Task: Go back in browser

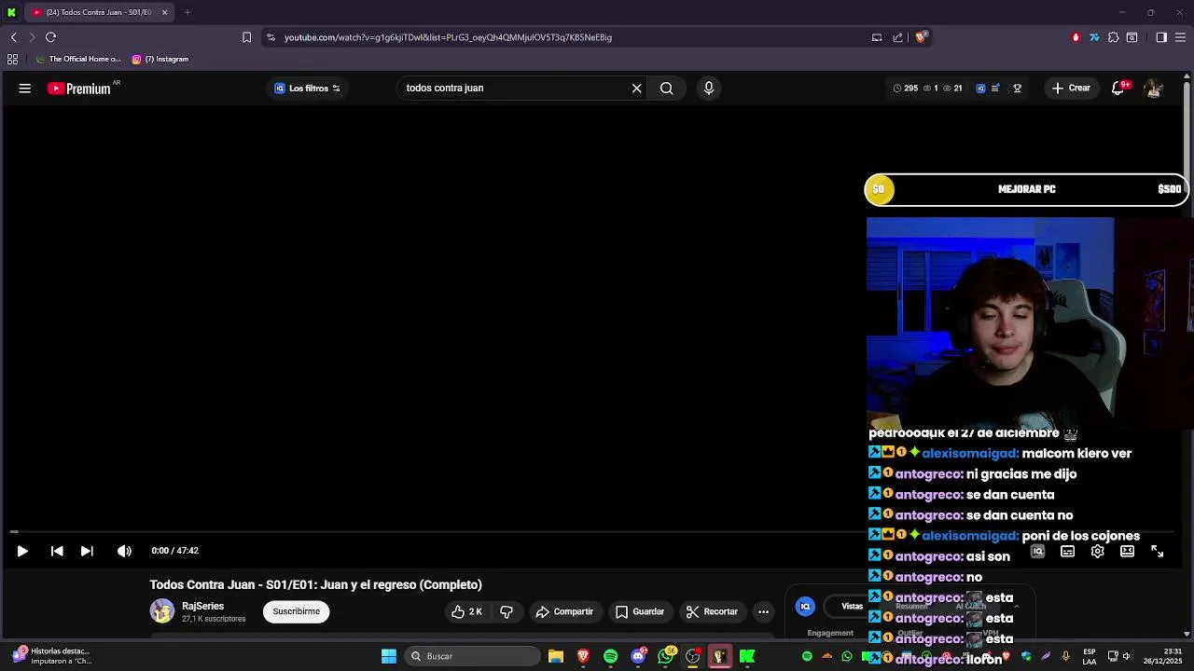Action: [x=13, y=37]
